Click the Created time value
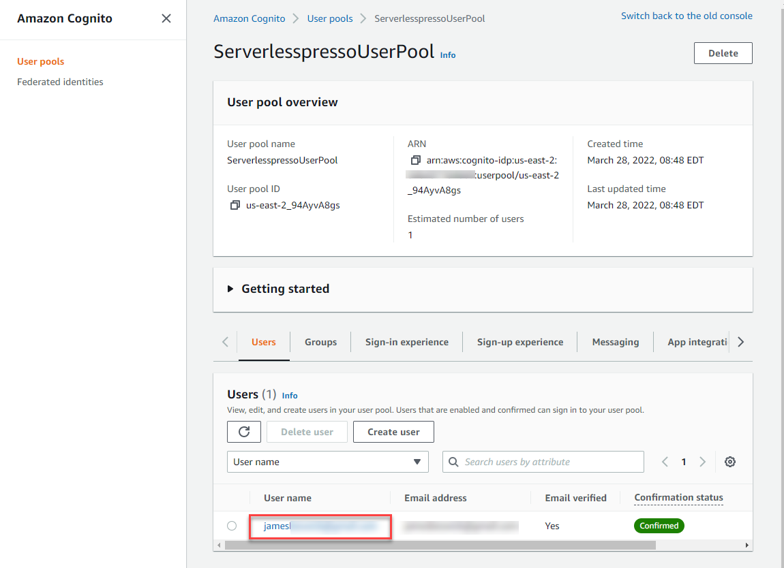784x568 pixels. pos(646,160)
